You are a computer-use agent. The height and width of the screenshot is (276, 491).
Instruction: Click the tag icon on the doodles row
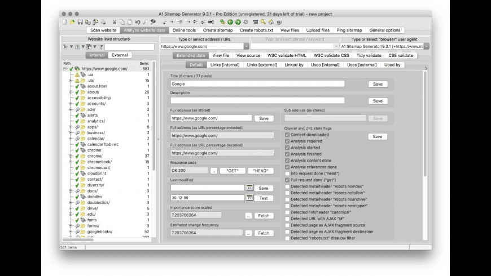[x=83, y=197]
